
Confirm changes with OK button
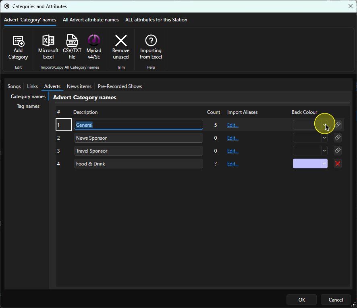pyautogui.click(x=301, y=300)
